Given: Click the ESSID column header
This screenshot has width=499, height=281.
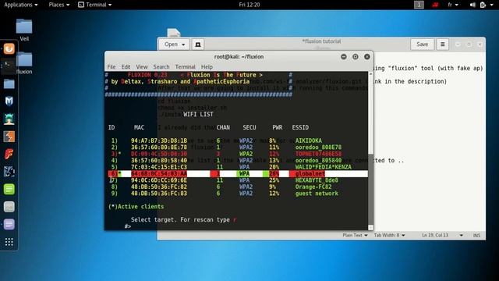Looking at the screenshot, I should (300, 127).
